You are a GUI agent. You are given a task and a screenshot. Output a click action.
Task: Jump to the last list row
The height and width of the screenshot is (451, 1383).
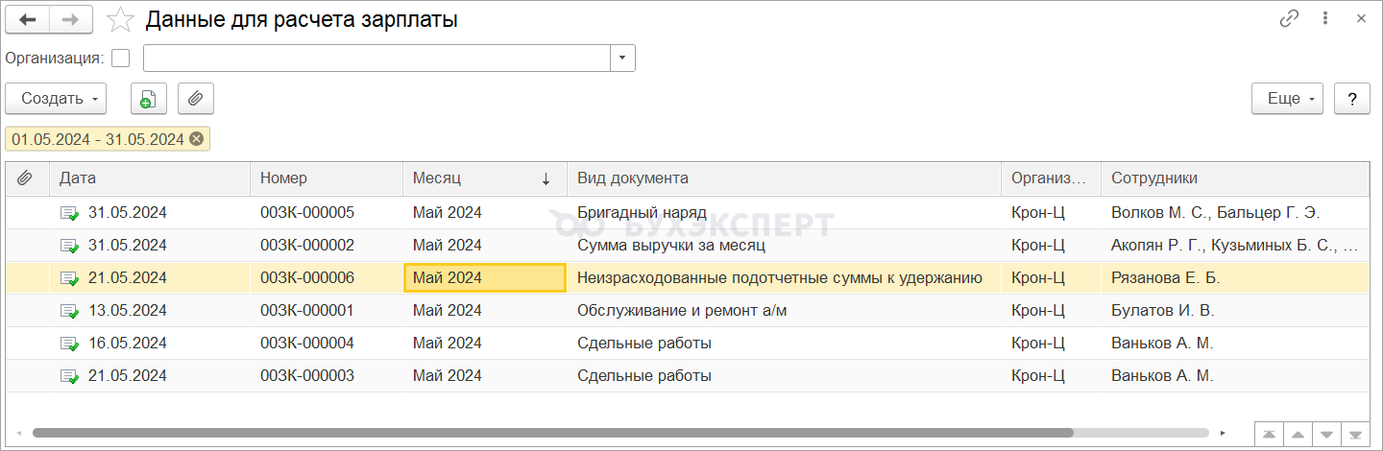click(x=1356, y=434)
